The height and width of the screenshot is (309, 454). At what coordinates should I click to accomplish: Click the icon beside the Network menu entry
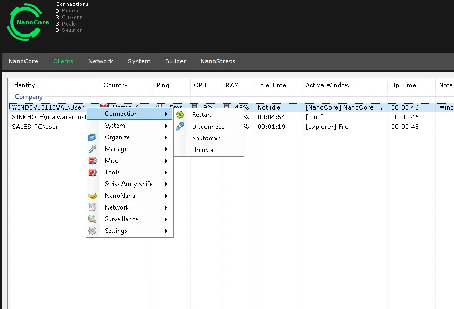93,207
